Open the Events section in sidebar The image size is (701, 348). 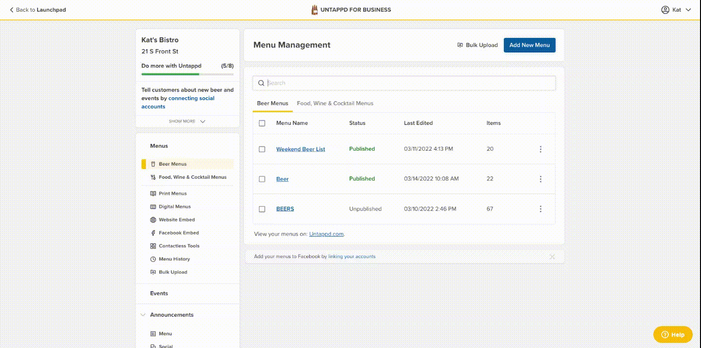[159, 294]
